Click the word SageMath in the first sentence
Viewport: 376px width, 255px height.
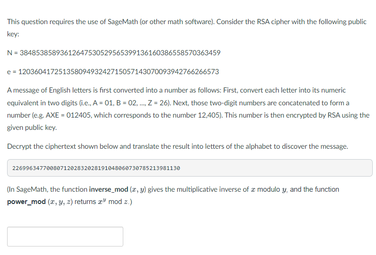coord(122,22)
